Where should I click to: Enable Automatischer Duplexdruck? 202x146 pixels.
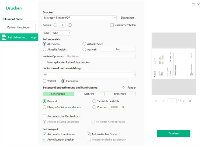pos(44,116)
